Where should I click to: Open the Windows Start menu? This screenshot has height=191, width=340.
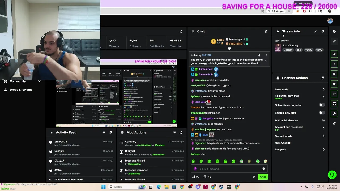(103, 187)
